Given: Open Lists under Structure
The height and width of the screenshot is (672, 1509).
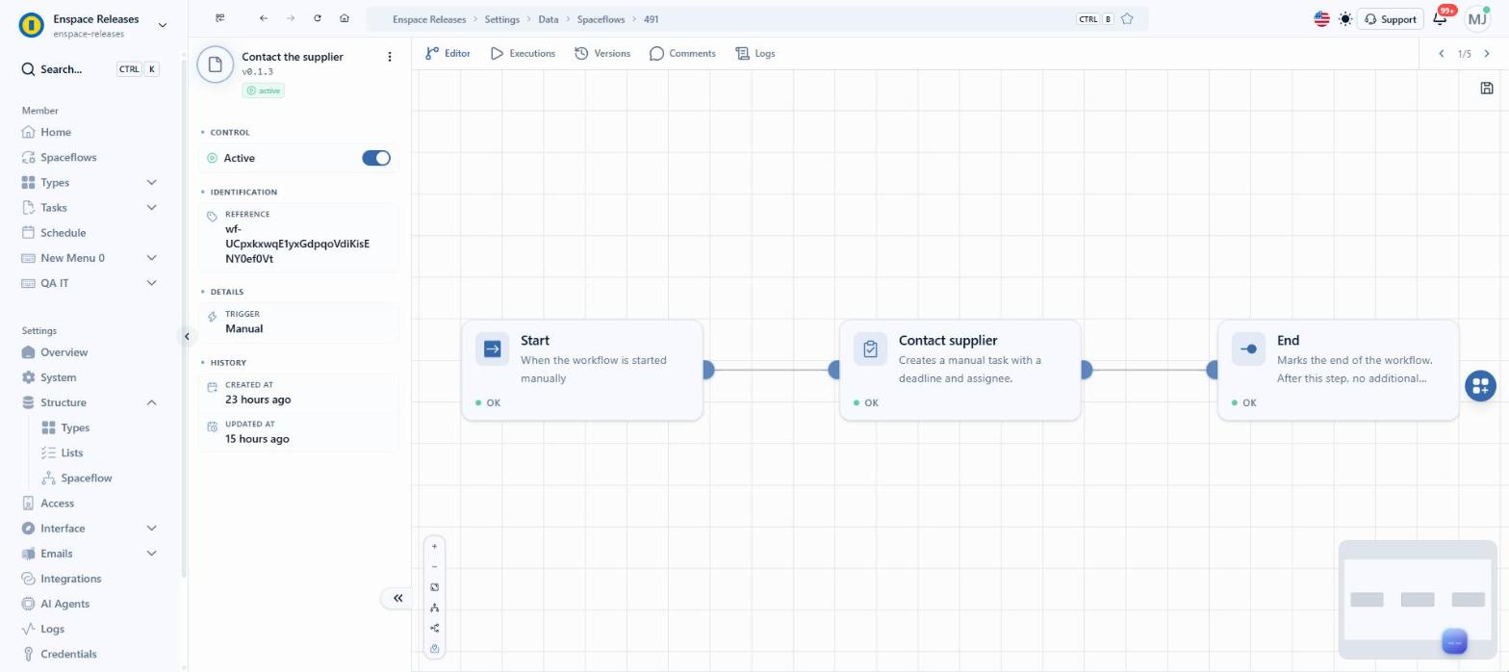Looking at the screenshot, I should click(x=72, y=452).
